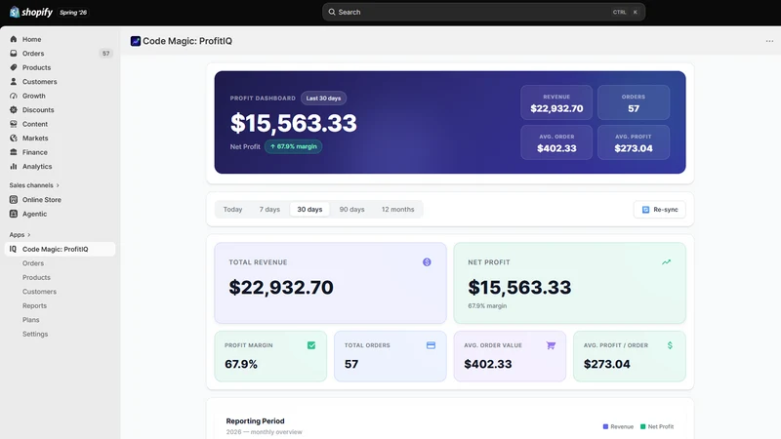Select the 90 days time range tab
Image resolution: width=781 pixels, height=439 pixels.
click(x=351, y=210)
